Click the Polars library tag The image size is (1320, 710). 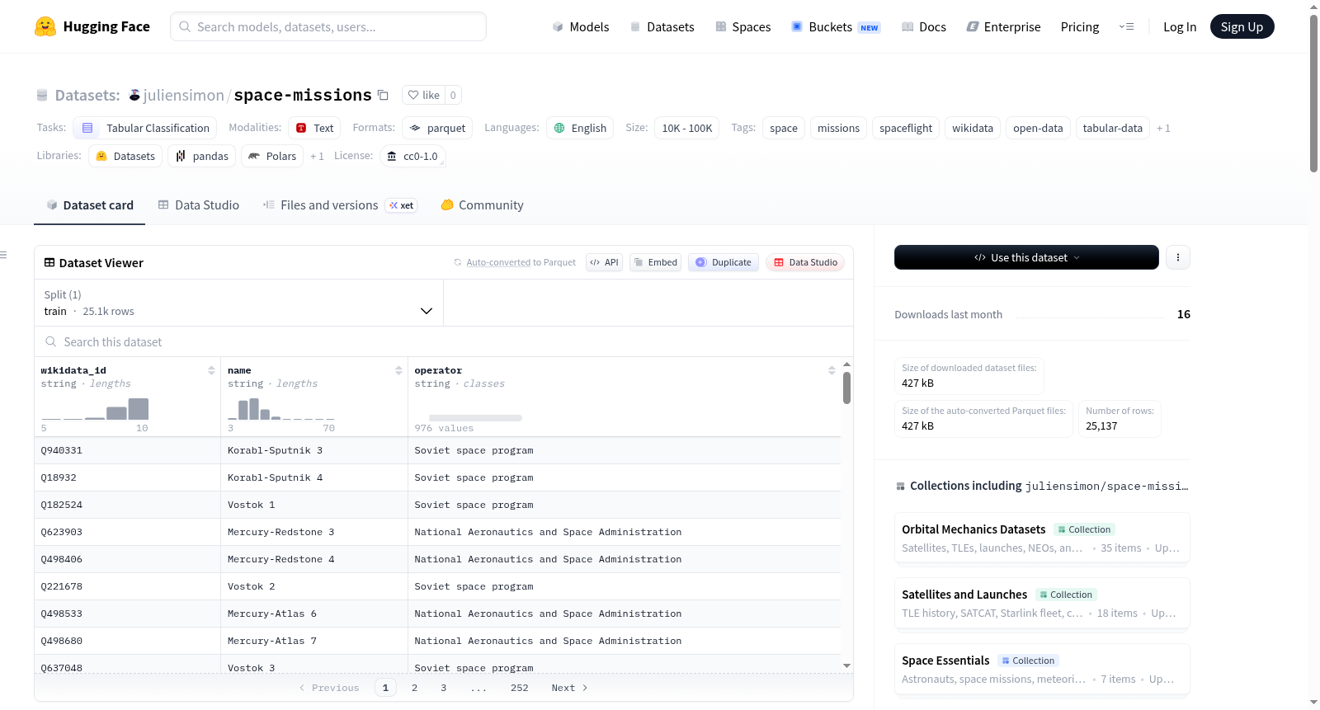(x=272, y=156)
